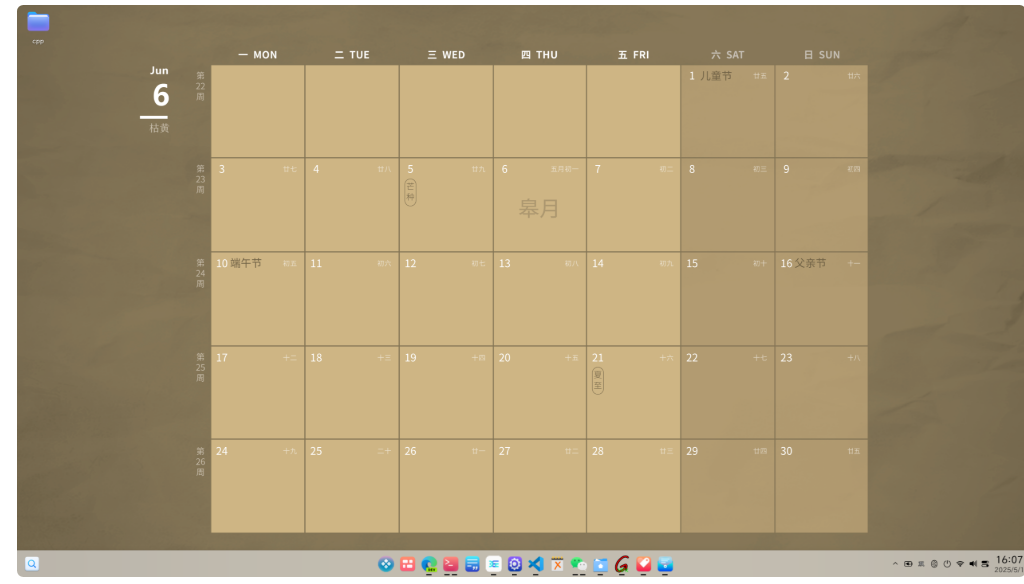The height and width of the screenshot is (584, 1024).
Task: Click the volume speaker icon in tray
Action: click(973, 564)
